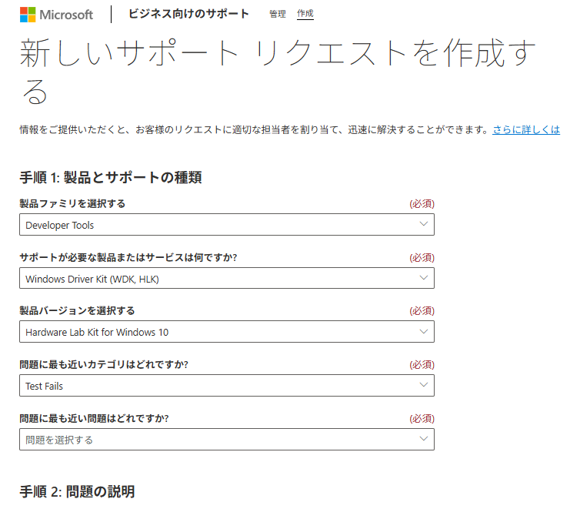This screenshot has width=580, height=519.
Task: Open the Developer Tools product family dropdown
Action: coord(227,224)
